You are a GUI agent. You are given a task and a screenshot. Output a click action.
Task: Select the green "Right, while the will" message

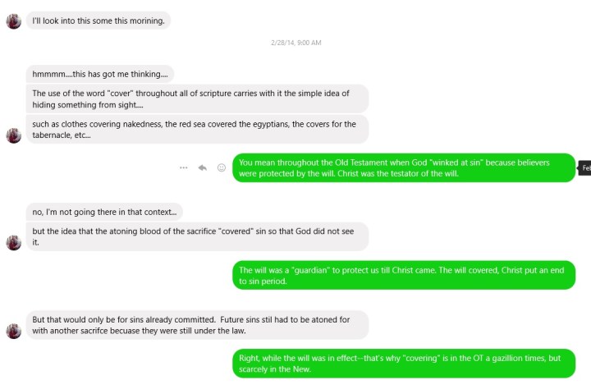(x=404, y=364)
